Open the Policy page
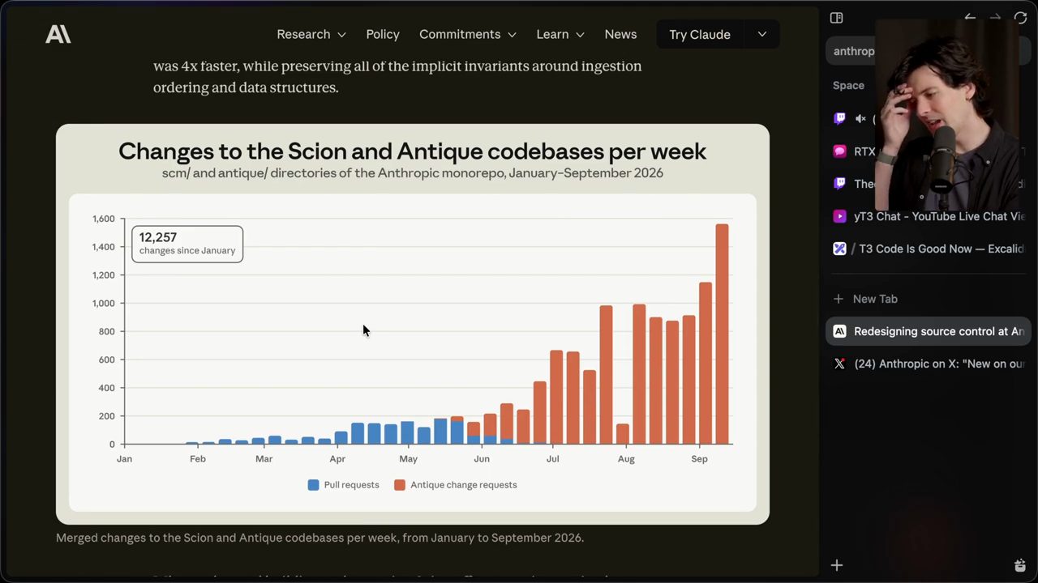The image size is (1038, 583). (383, 34)
